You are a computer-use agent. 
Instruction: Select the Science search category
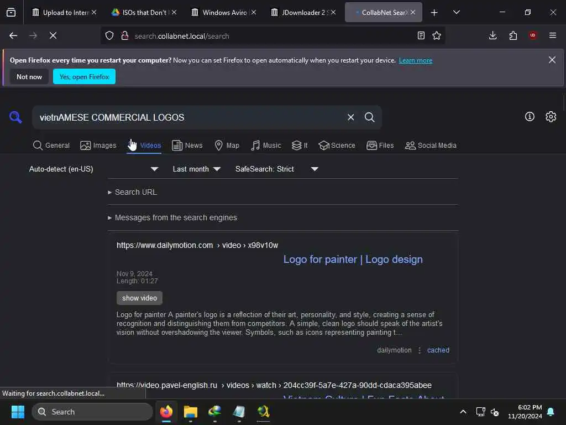pyautogui.click(x=337, y=146)
